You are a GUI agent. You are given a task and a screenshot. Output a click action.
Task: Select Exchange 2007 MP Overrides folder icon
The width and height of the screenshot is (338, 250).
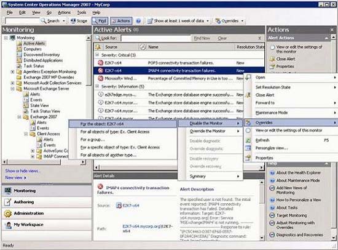20,78
